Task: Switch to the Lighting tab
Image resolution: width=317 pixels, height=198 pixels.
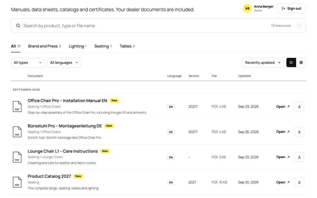Action: point(78,46)
